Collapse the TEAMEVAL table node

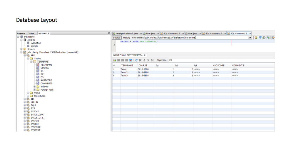click(x=31, y=62)
